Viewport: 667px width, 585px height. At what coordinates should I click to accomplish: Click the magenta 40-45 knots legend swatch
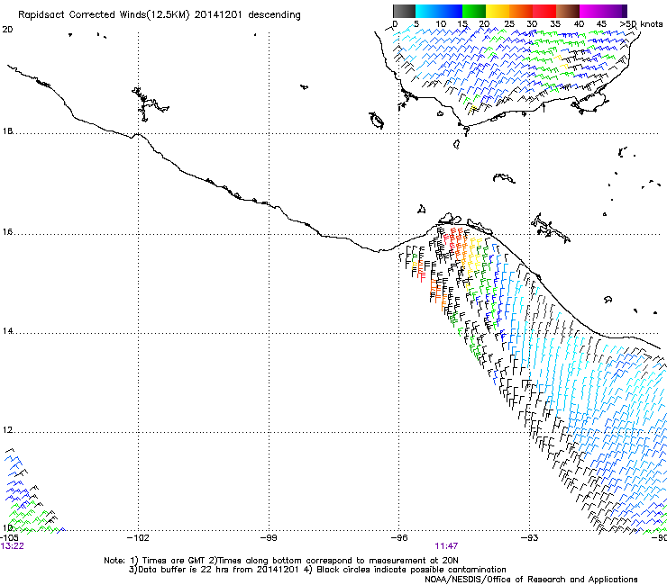click(591, 11)
